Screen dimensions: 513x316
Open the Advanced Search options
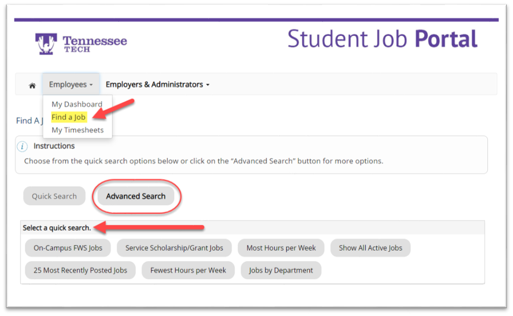tap(136, 196)
